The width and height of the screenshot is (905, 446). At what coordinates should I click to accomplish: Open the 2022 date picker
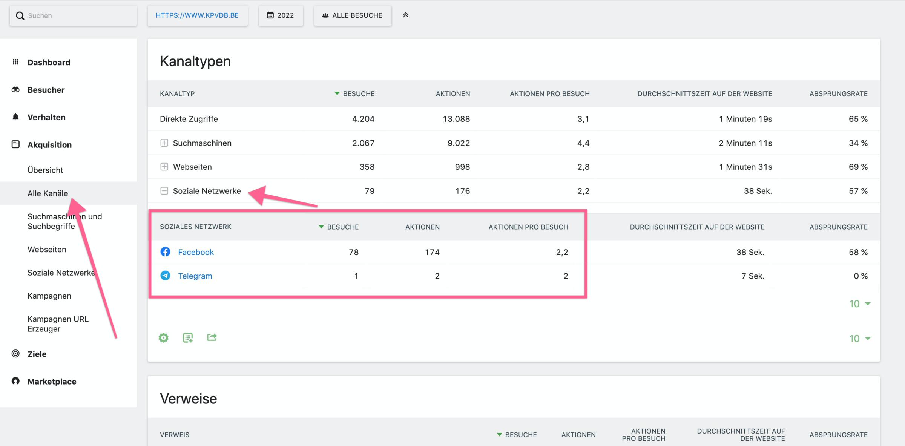[281, 15]
